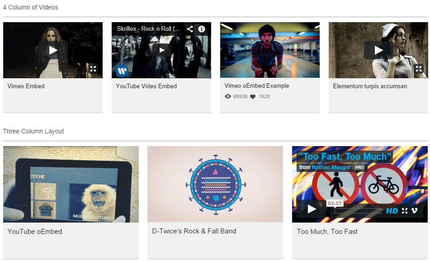
Task: Open the info icon on Skrillex video
Action: pos(202,29)
